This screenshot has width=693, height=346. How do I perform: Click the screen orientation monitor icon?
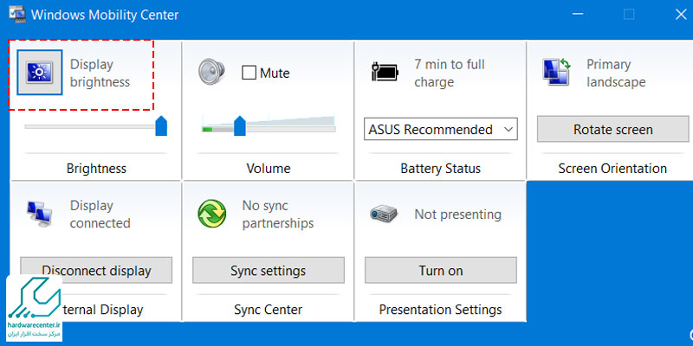pyautogui.click(x=557, y=72)
